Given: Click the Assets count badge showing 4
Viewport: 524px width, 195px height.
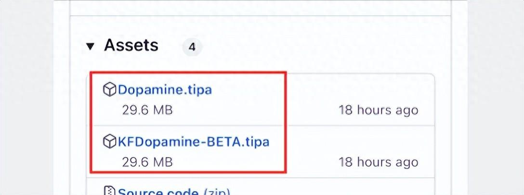Looking at the screenshot, I should [192, 47].
